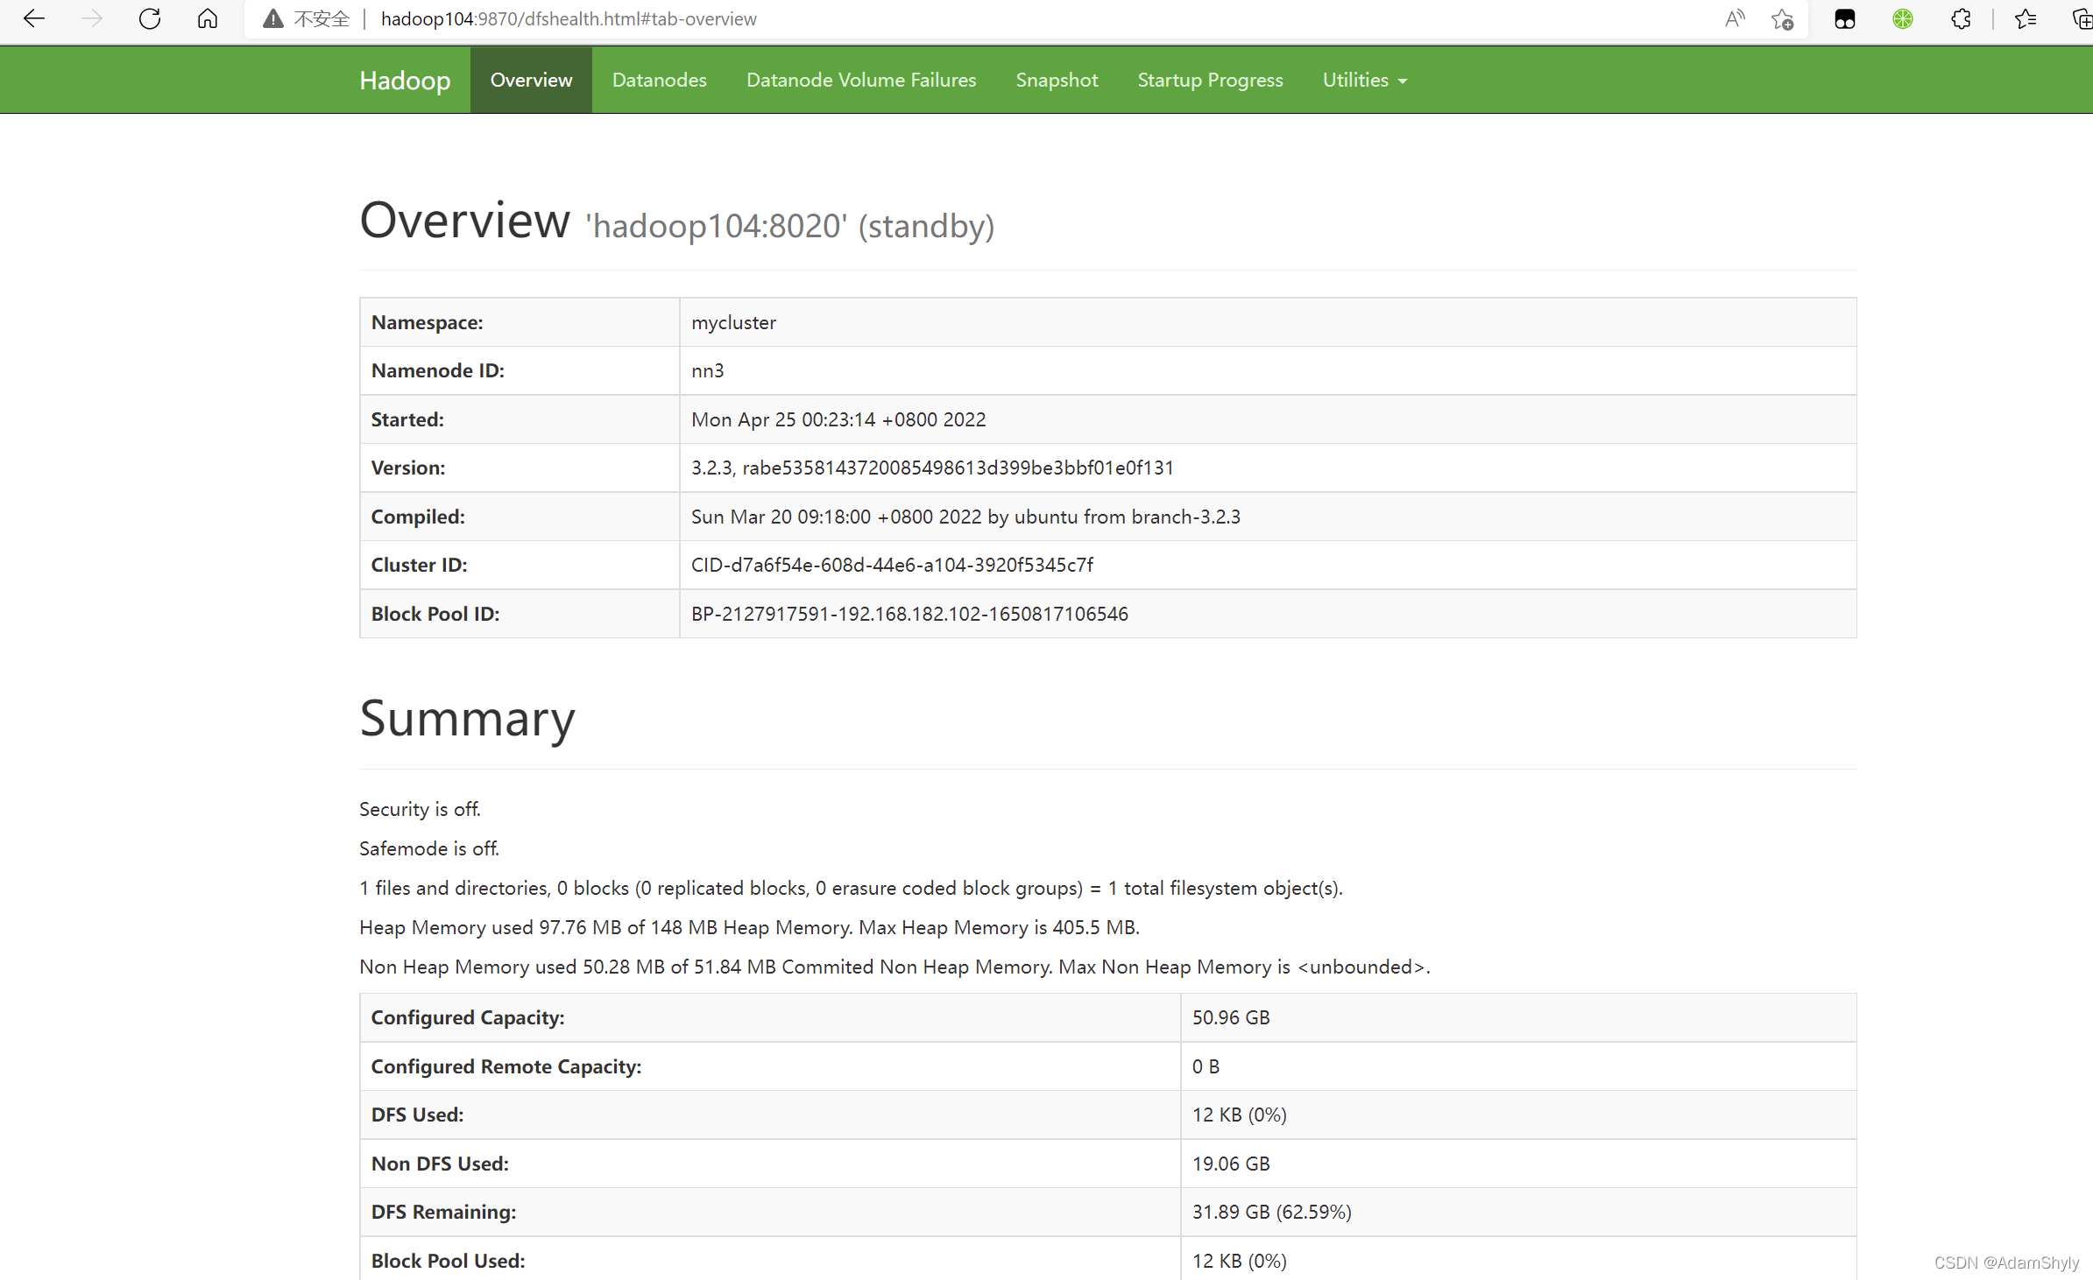
Task: Click the Hadoop brand link
Action: pos(405,80)
